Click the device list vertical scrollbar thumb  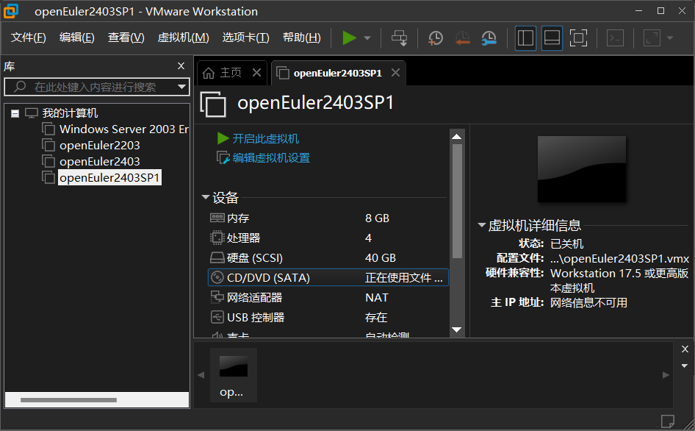[457, 201]
